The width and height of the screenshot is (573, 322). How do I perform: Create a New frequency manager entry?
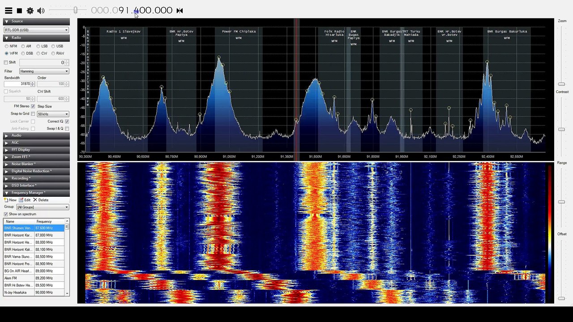pos(10,200)
